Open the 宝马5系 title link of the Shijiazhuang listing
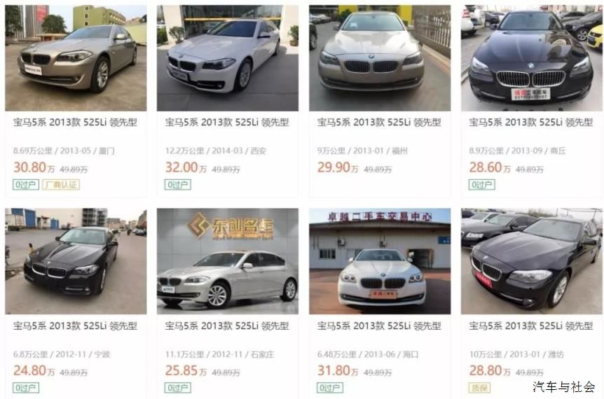This screenshot has height=399, width=604. click(227, 326)
